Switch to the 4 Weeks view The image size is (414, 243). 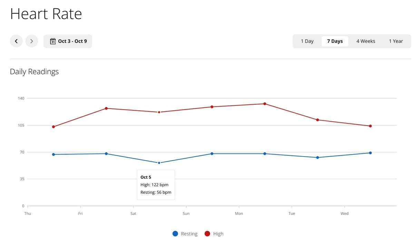[x=366, y=41]
